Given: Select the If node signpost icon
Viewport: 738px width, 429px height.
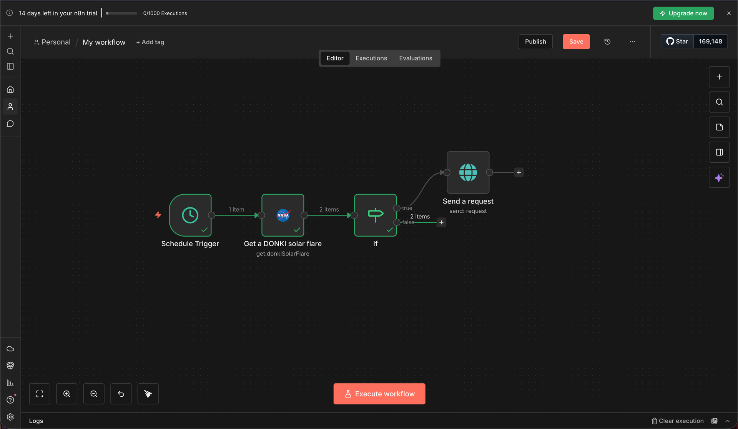Looking at the screenshot, I should [375, 215].
